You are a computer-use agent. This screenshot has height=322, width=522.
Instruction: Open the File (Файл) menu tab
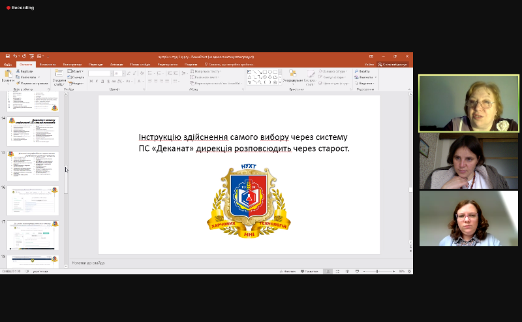(8, 65)
